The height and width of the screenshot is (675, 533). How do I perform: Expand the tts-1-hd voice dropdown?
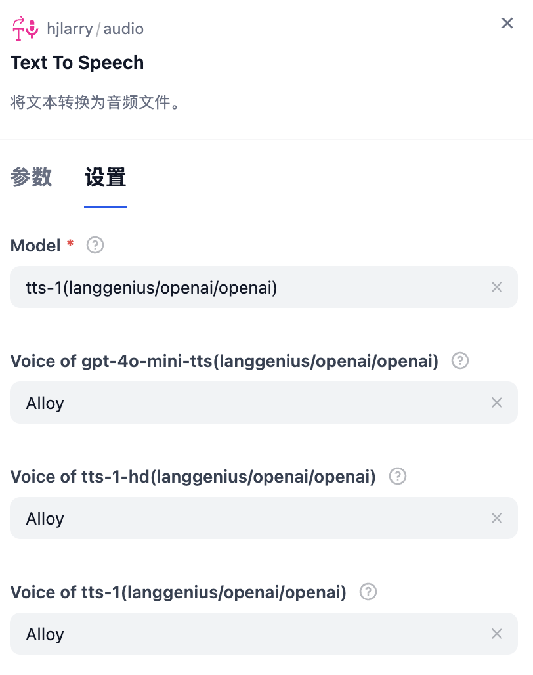click(x=249, y=518)
